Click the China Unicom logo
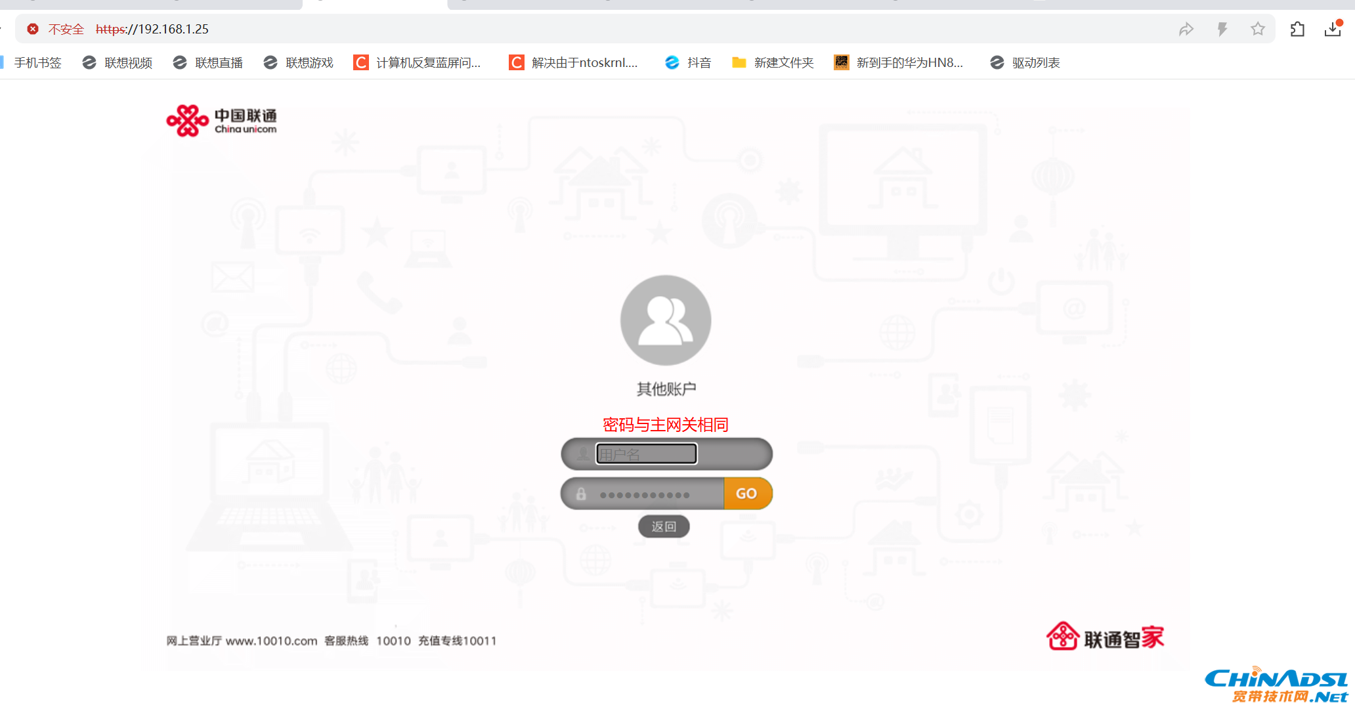1355x709 pixels. [x=221, y=121]
